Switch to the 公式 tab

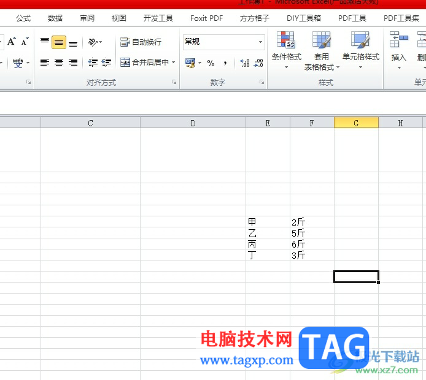point(23,18)
